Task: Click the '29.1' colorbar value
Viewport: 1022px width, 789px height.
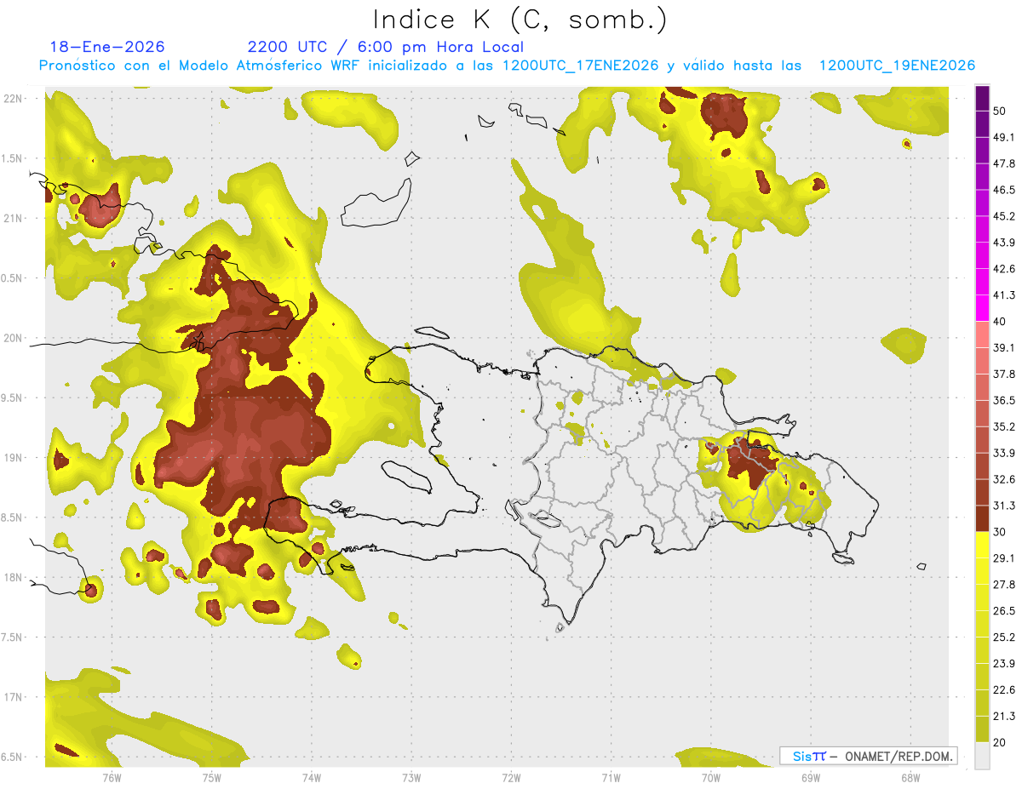Action: coord(1004,558)
